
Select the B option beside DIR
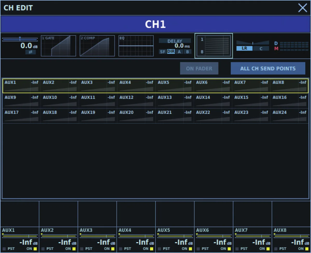point(187,52)
